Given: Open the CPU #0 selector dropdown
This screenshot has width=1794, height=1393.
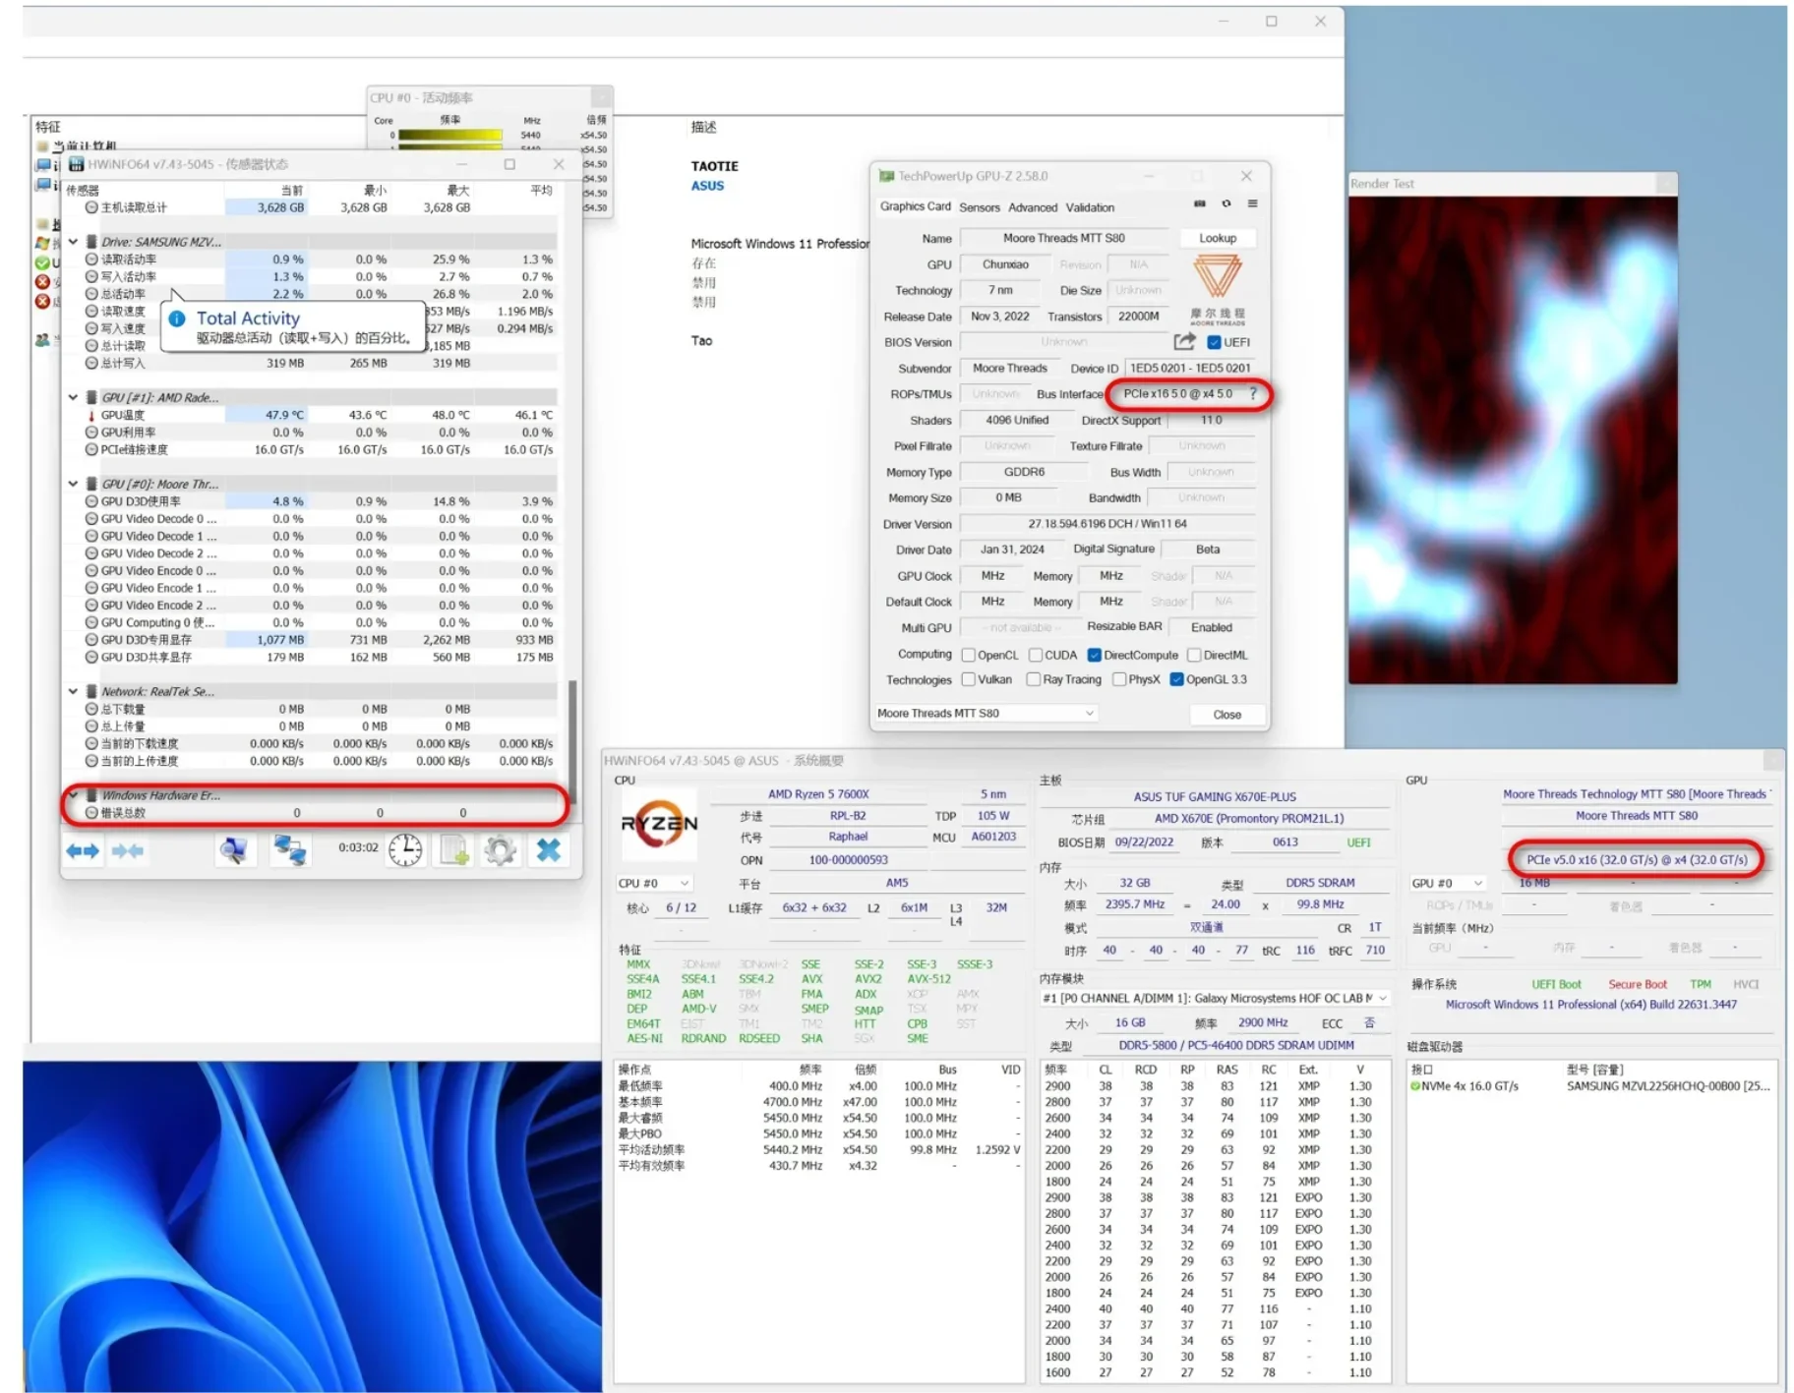Looking at the screenshot, I should tap(653, 884).
